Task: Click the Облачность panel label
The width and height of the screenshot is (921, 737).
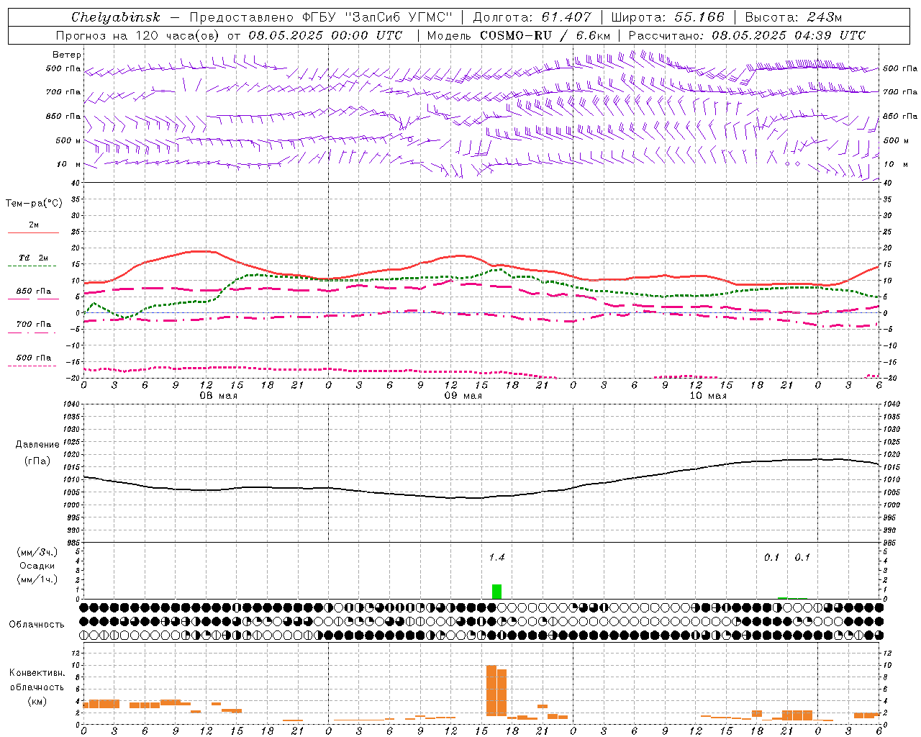Action: coord(37,624)
